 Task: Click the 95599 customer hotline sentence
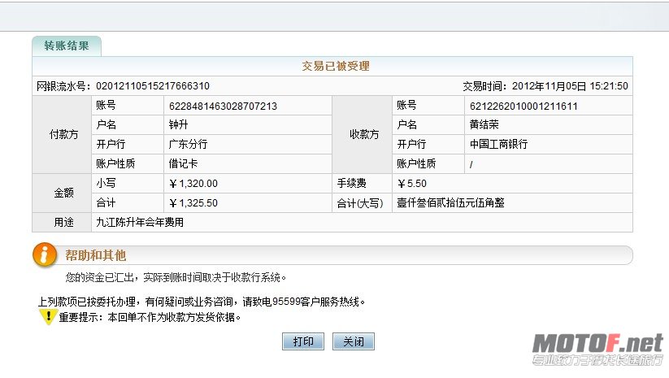point(202,302)
